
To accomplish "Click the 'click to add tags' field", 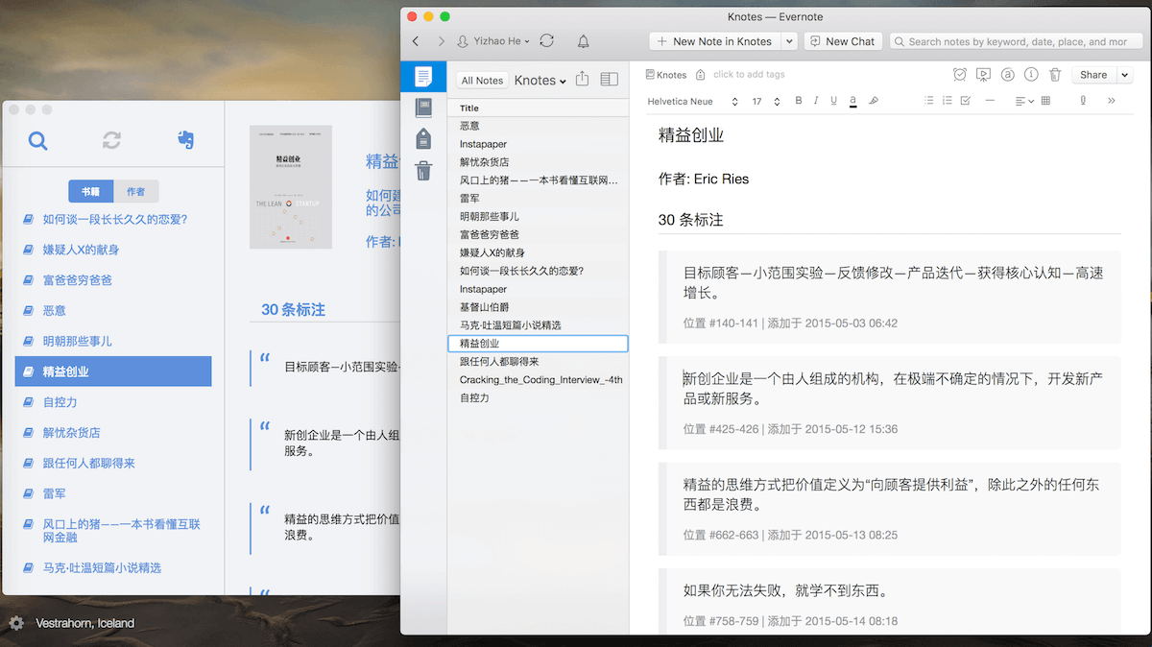I will click(x=749, y=75).
